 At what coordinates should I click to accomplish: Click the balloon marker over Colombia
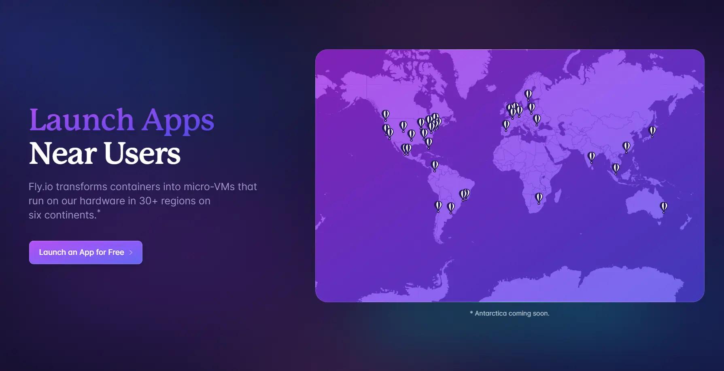[x=435, y=165]
